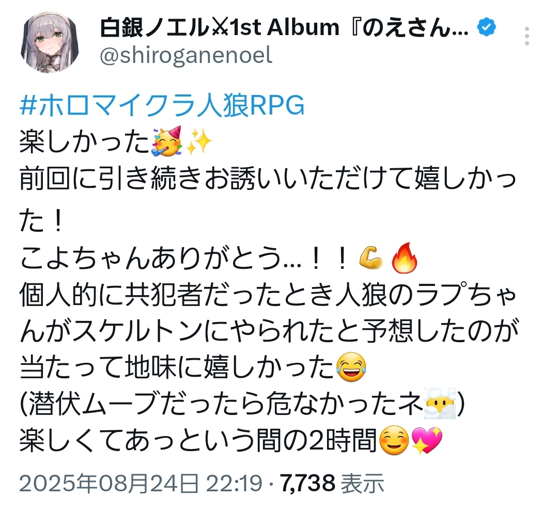Click the partying face emoji
Viewport: 558px width, 514px height.
[167, 141]
